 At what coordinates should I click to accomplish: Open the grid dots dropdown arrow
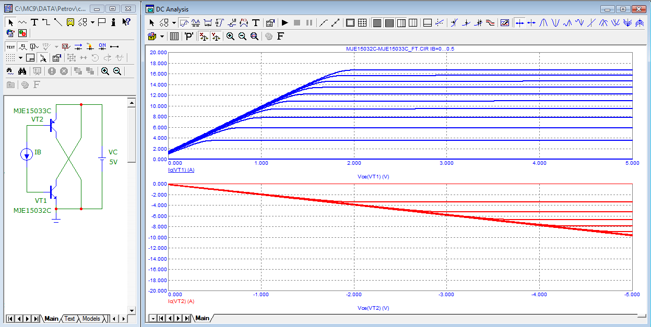point(20,58)
